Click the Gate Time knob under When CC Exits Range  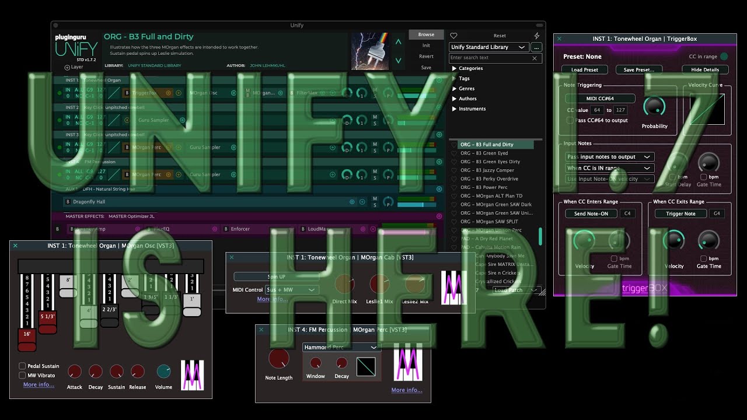(708, 240)
